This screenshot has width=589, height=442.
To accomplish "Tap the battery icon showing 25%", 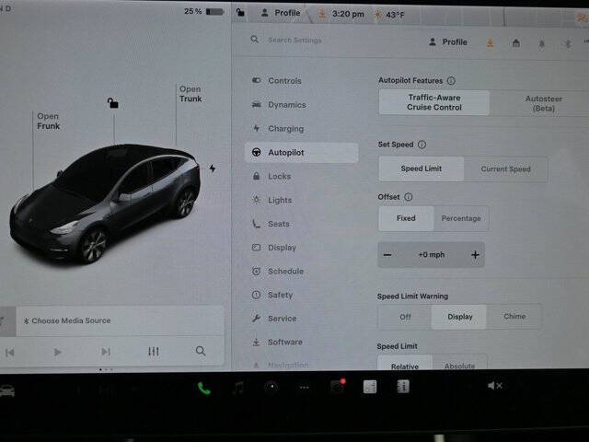I will click(214, 12).
